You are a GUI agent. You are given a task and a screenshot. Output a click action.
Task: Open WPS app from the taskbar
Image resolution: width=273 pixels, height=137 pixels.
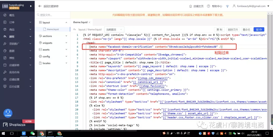(24, 133)
